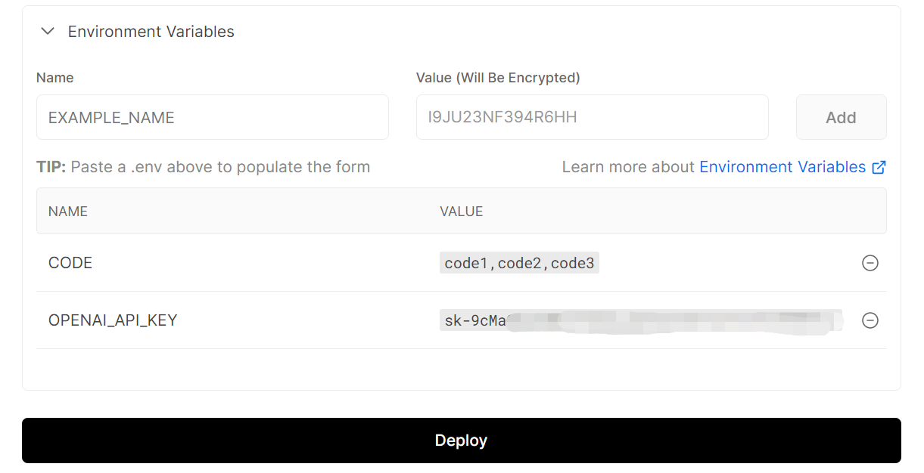Select the code1,code2,code3 value text
Viewport: 924px width, 473px height.
(x=519, y=263)
